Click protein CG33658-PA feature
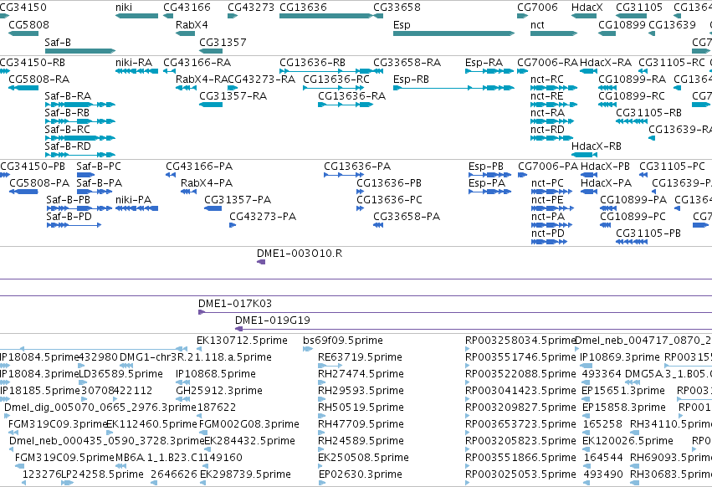The height and width of the screenshot is (487, 712). 378,225
